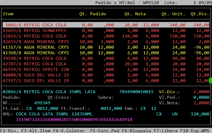The width and height of the screenshot is (212, 133).
Task: Click the Sobra label
Action: tap(106, 97)
